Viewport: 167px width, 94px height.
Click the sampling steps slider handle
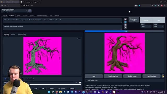click(29, 85)
